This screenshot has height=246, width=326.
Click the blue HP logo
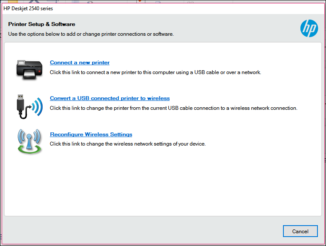pos(309,29)
